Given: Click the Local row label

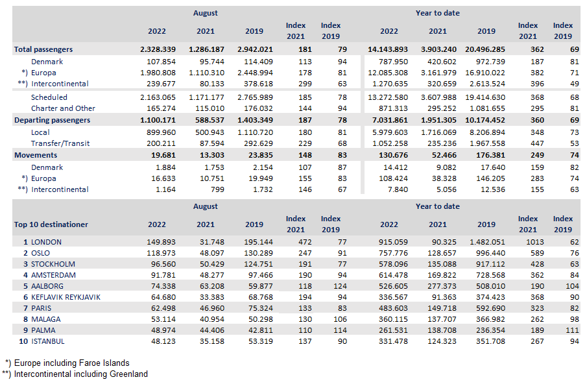Looking at the screenshot, I should (41, 132).
